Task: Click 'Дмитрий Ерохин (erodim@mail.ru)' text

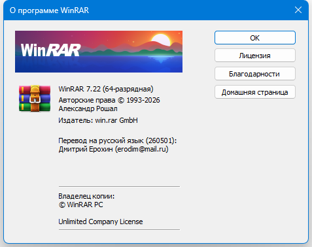Action: click(113, 149)
